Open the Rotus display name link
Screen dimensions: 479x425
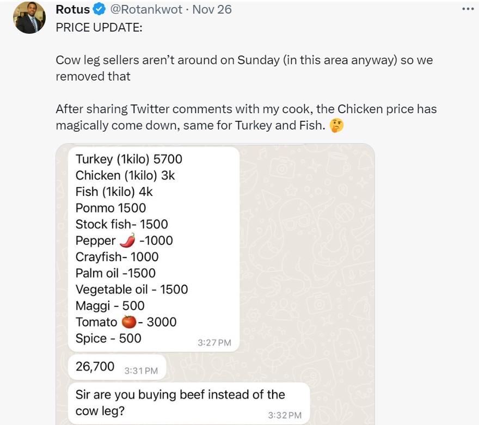(x=73, y=9)
